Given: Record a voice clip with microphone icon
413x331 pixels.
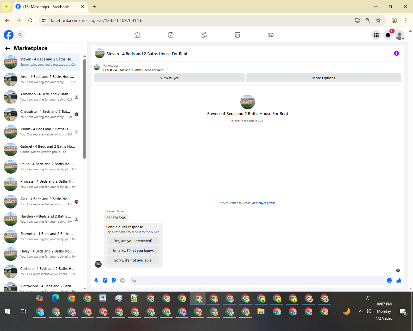Looking at the screenshot, I should (96, 281).
